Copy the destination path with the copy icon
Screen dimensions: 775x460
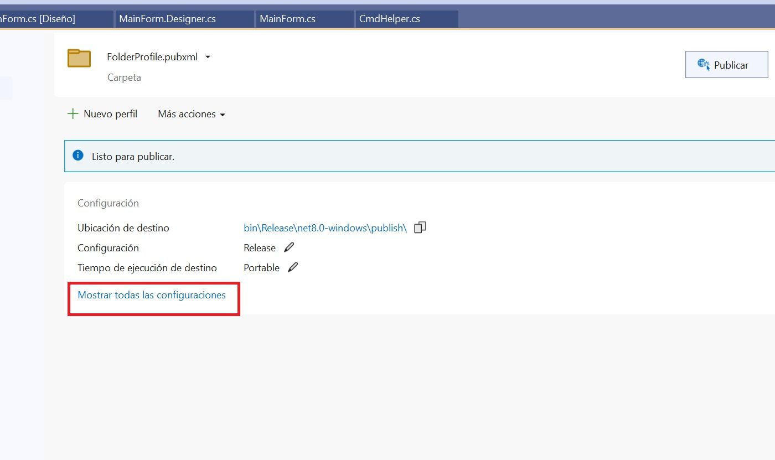click(420, 228)
